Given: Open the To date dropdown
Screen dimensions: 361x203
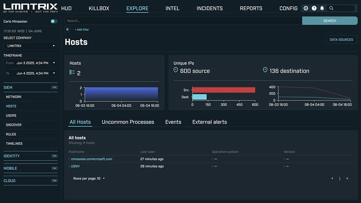Looking at the screenshot, I should tap(31, 73).
